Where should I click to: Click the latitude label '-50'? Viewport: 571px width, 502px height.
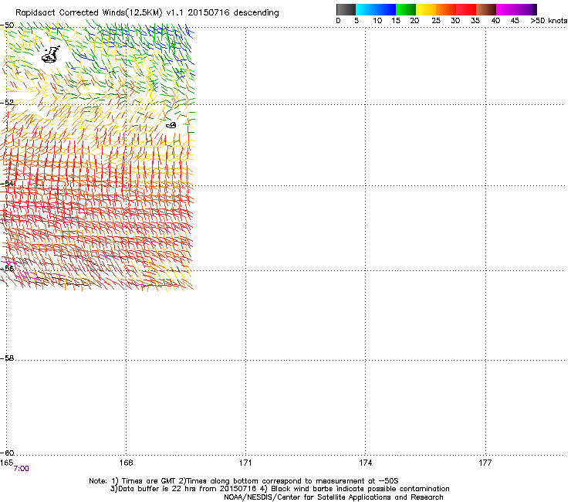pos(7,25)
